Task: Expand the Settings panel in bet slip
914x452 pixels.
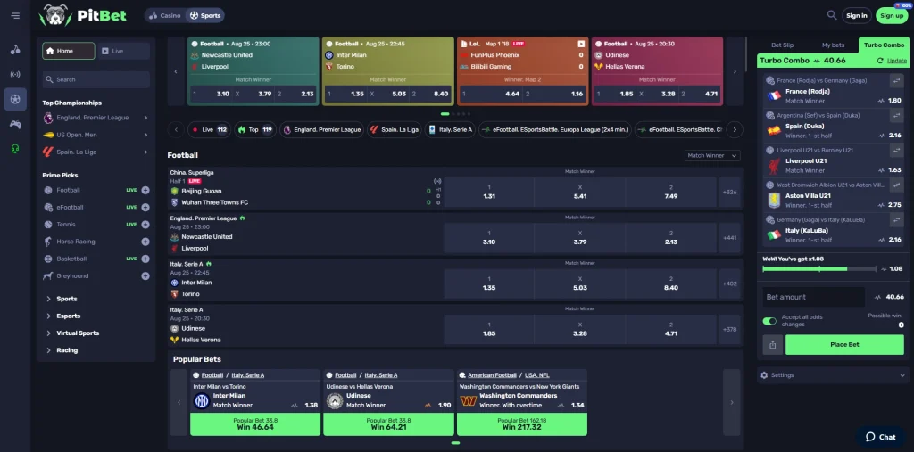Action: point(833,375)
